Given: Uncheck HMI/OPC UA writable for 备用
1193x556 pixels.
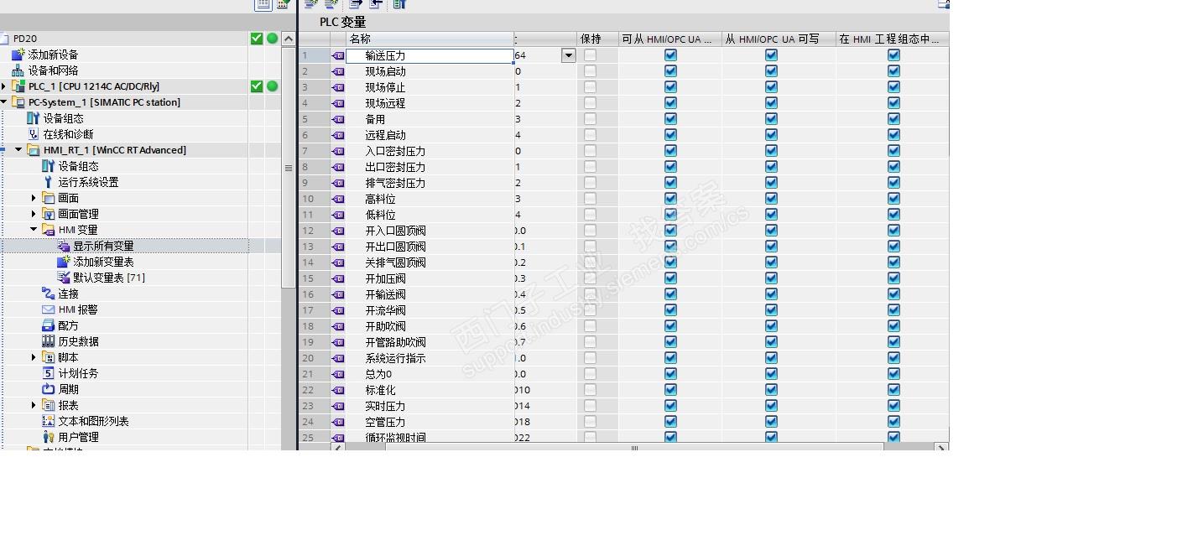Looking at the screenshot, I should (x=771, y=119).
